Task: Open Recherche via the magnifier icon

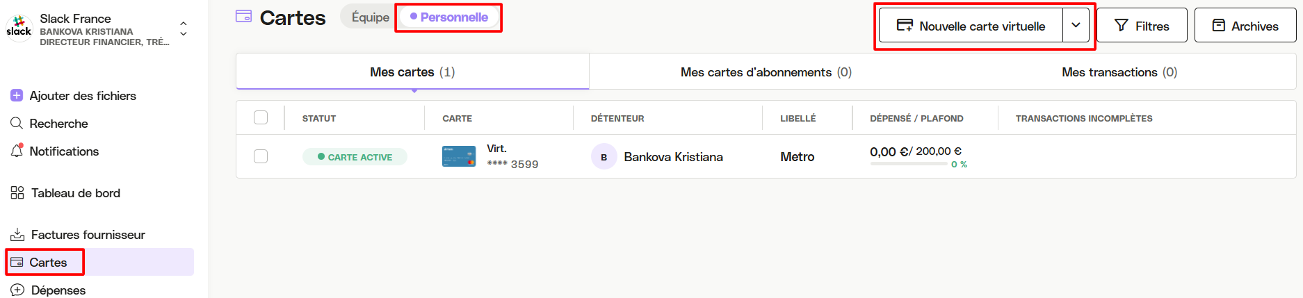Action: point(17,123)
